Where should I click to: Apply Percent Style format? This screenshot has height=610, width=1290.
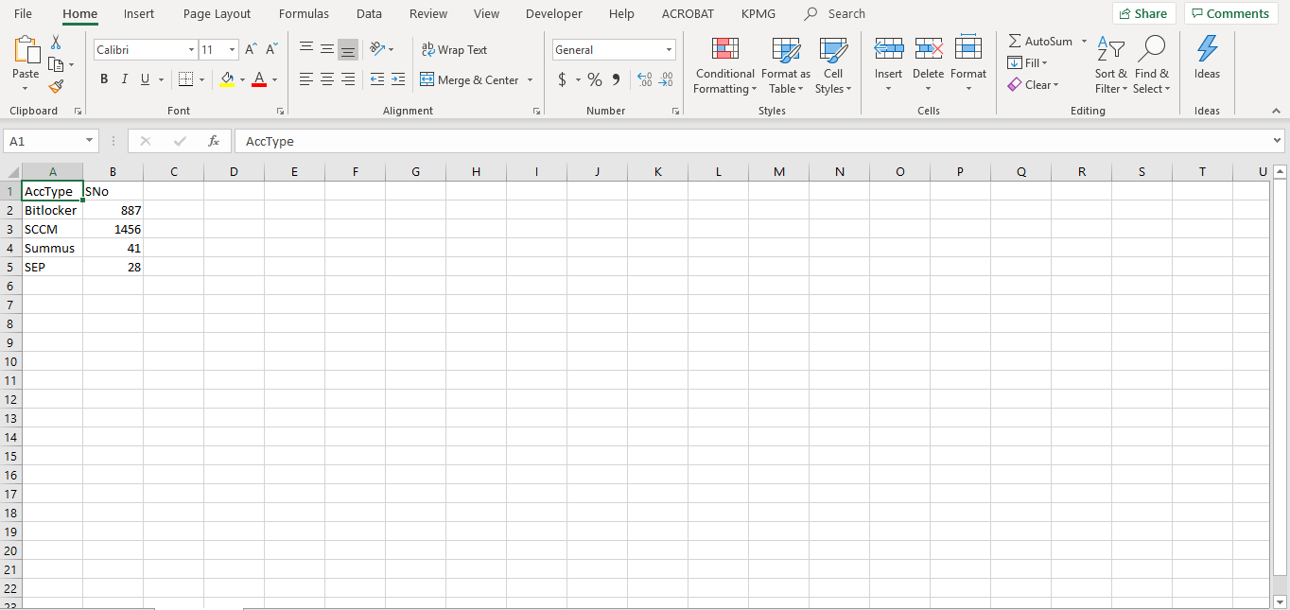594,79
